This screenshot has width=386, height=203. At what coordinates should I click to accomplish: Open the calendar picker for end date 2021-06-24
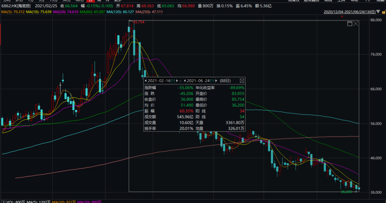tap(212, 80)
